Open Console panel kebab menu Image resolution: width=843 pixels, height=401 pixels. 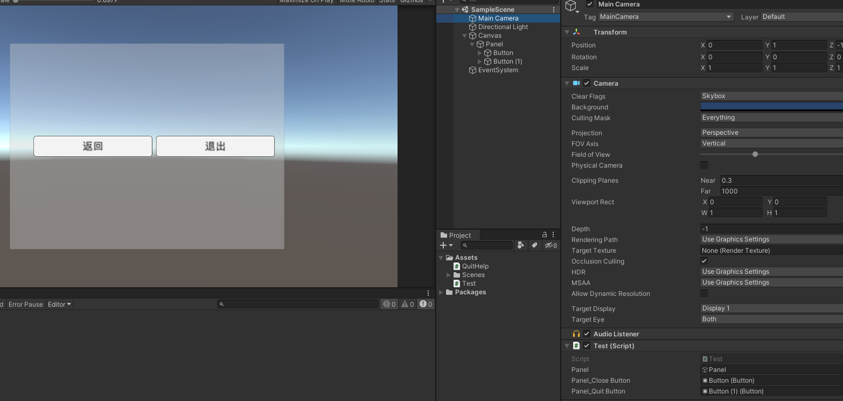pyautogui.click(x=428, y=293)
